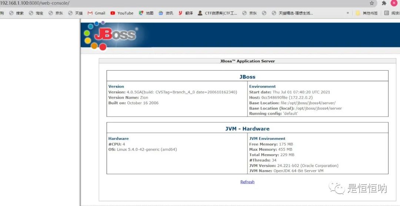Open the CTF资源库 bookmark
Viewport: 400px width, 206px height.
218,13
